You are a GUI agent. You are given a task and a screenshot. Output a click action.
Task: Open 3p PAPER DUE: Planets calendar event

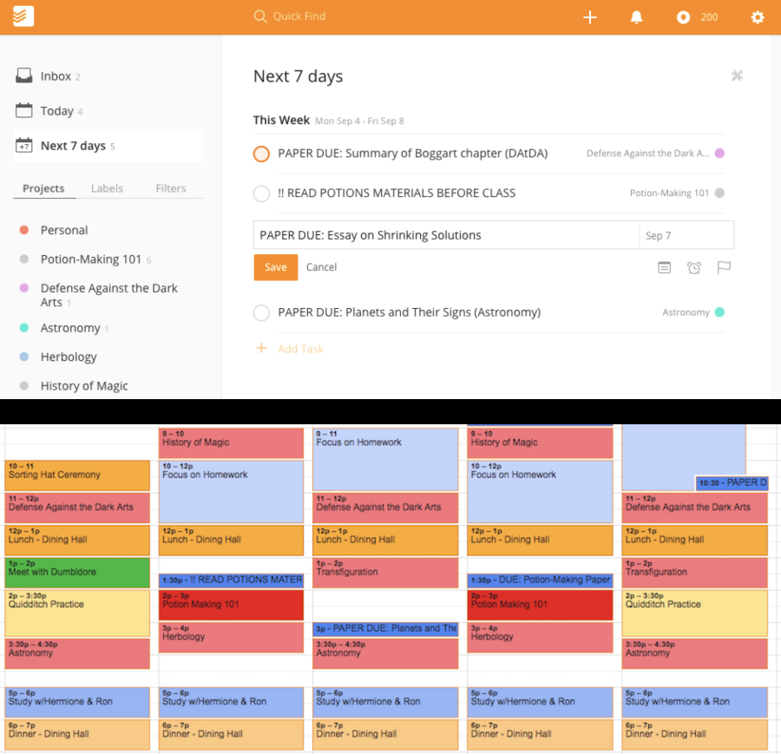click(385, 628)
